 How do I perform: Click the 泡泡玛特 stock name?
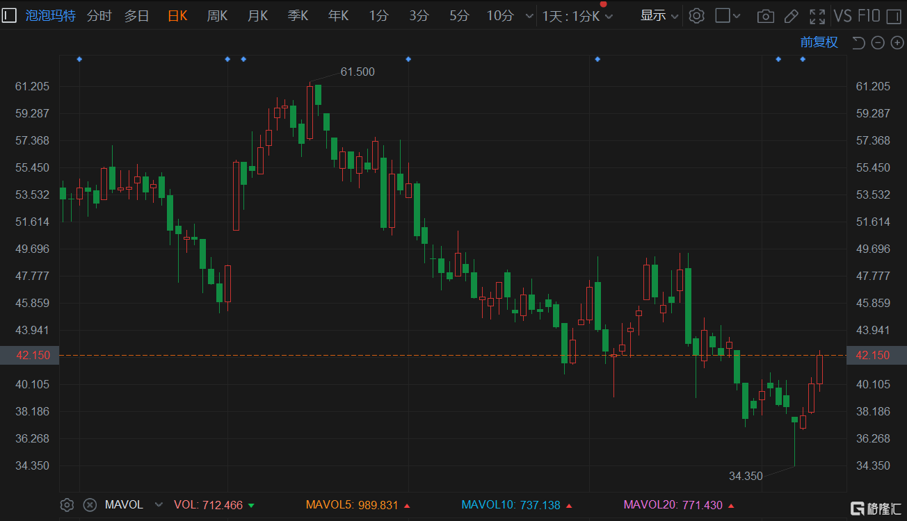50,15
